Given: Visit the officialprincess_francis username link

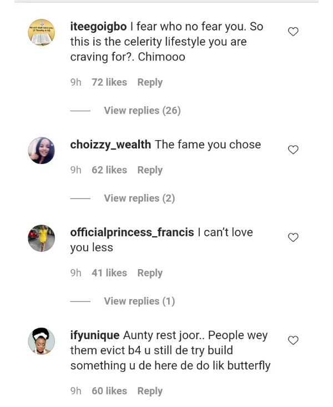Looking at the screenshot, I should (x=132, y=232).
